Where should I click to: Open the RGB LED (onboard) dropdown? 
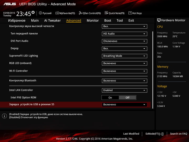pyautogui.click(x=124, y=63)
